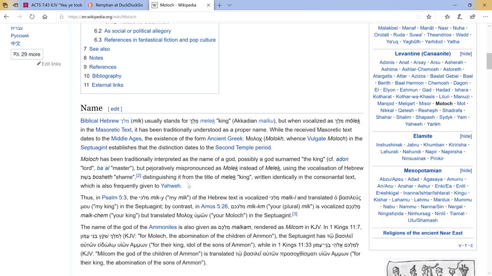
Task: Go to Notes contents entry
Action: point(96,58)
